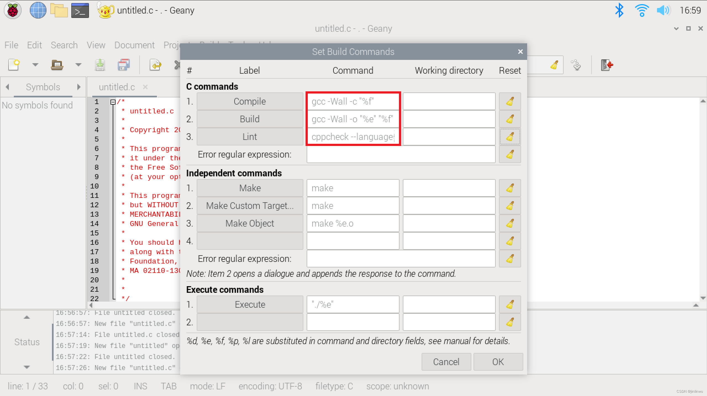Click the Compile command field with gcc -Wall -c
Screen dimensions: 707x396
[353, 101]
